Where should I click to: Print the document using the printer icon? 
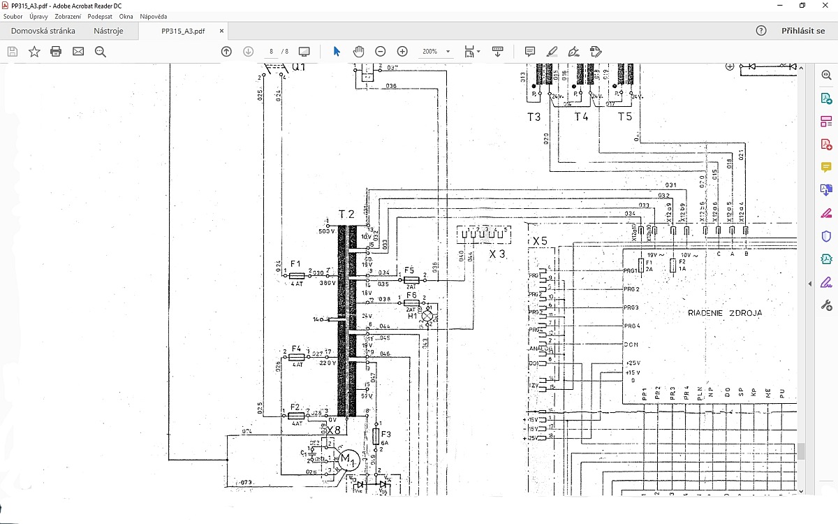click(x=56, y=52)
